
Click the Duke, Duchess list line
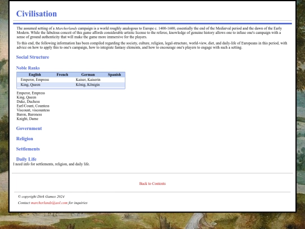tap(28, 101)
